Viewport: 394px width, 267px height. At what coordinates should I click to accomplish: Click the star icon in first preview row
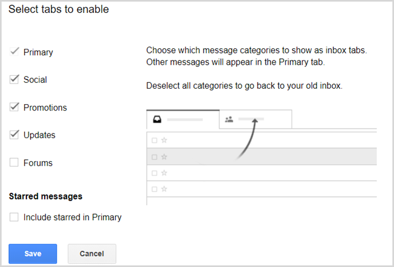(164, 140)
